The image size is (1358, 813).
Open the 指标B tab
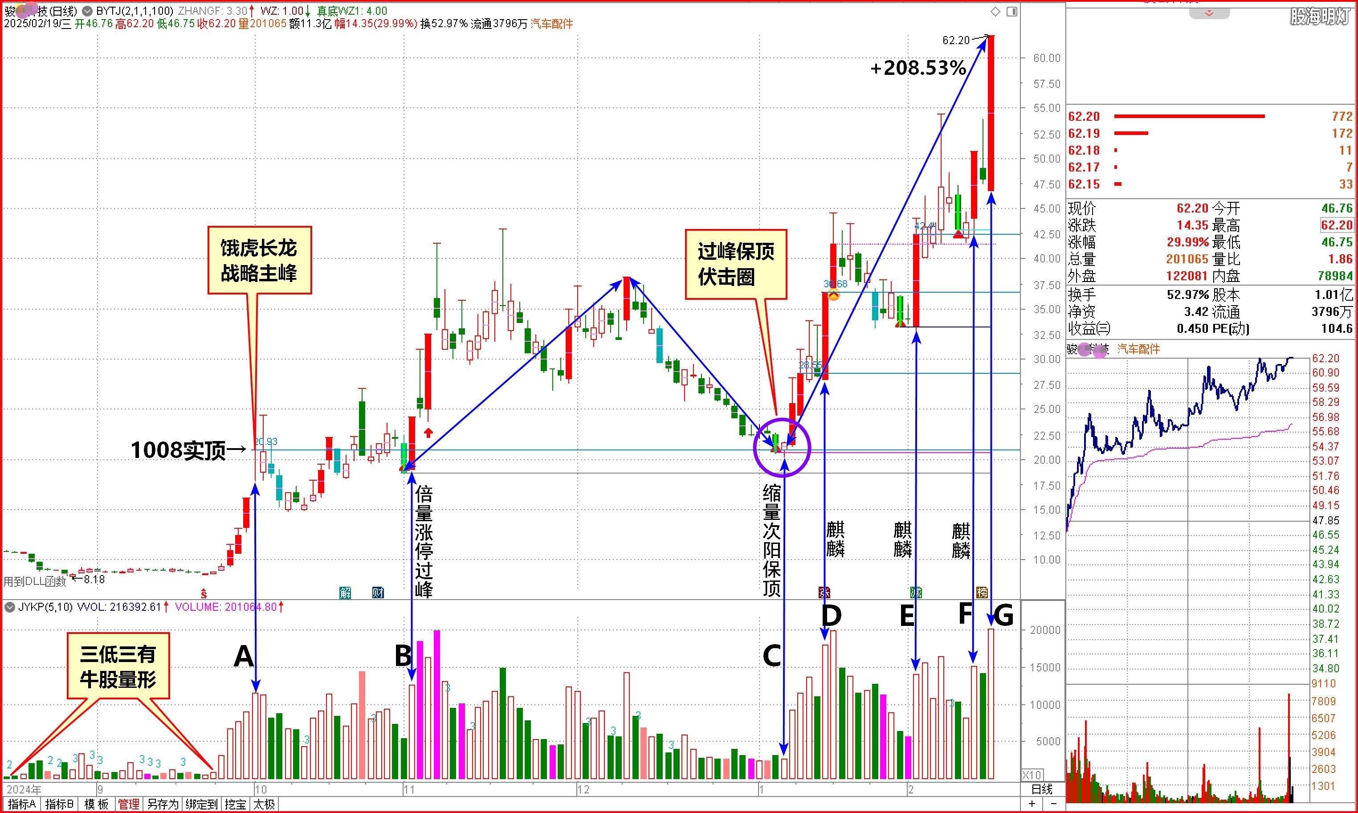point(59,804)
